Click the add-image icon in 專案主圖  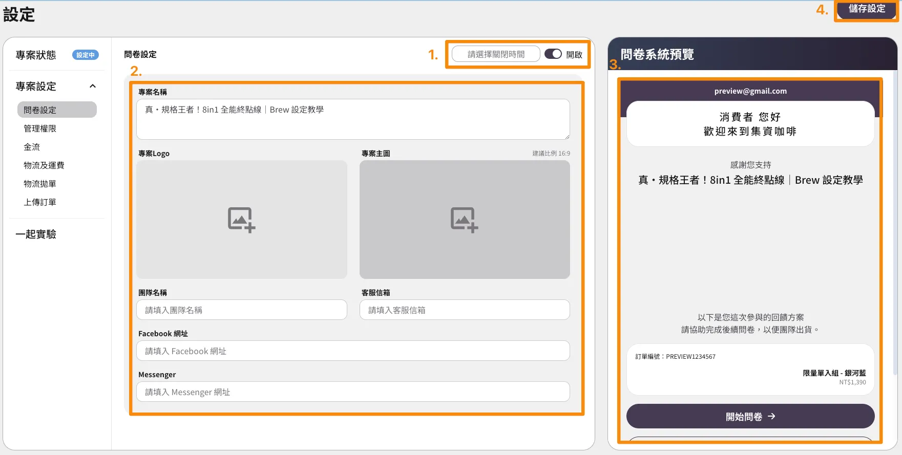tap(464, 220)
